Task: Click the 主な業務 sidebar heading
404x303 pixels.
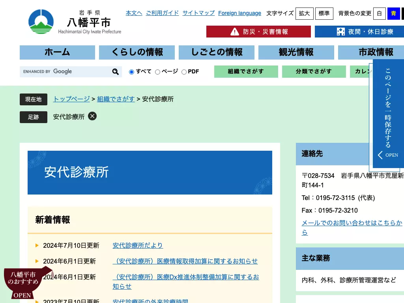Action: pyautogui.click(x=316, y=258)
